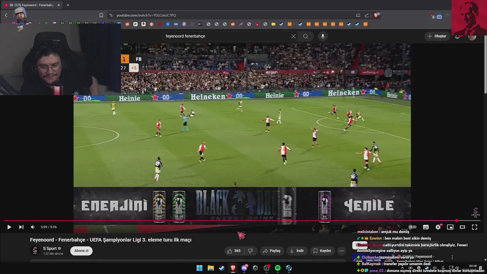
Task: Mute the video volume speaker icon
Action: [x=33, y=227]
